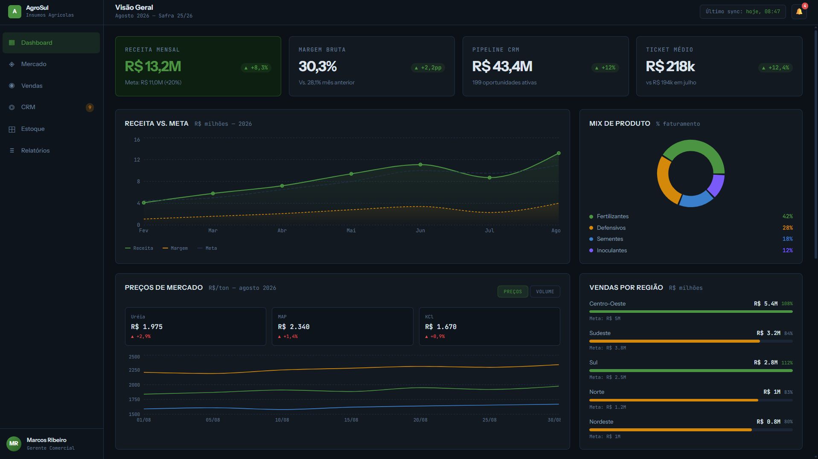Viewport: 818px width, 459px height.
Task: Click the Centro-Oeste sales progress bar
Action: 691,312
